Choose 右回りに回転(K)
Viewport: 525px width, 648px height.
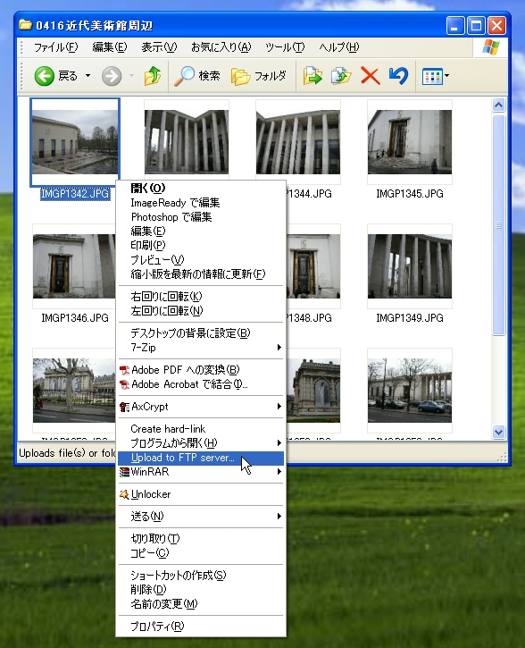click(x=201, y=297)
